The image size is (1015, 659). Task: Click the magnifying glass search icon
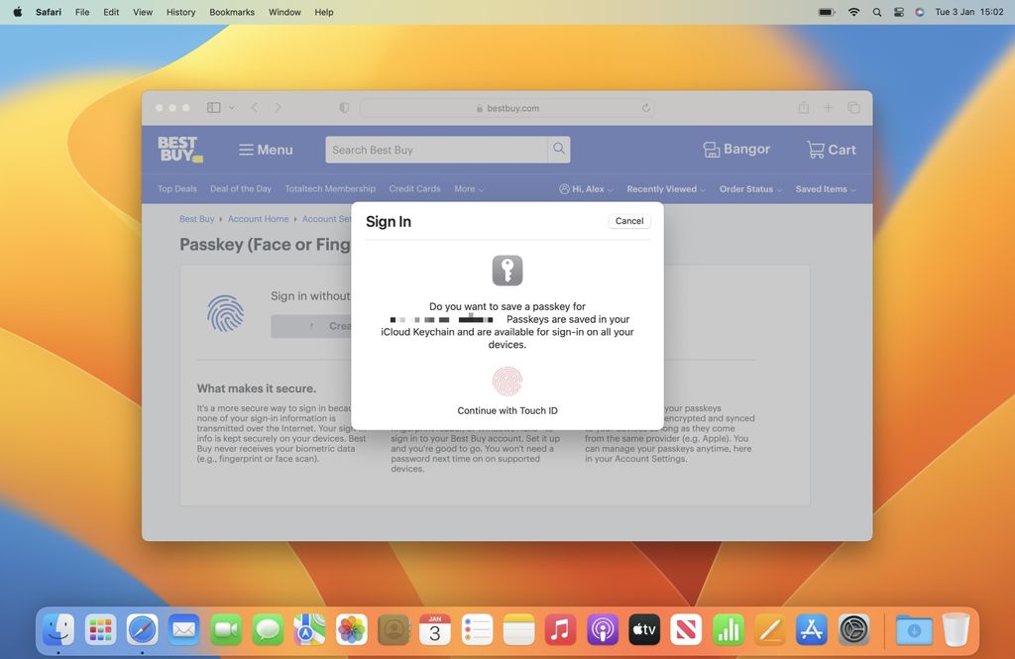click(x=558, y=149)
